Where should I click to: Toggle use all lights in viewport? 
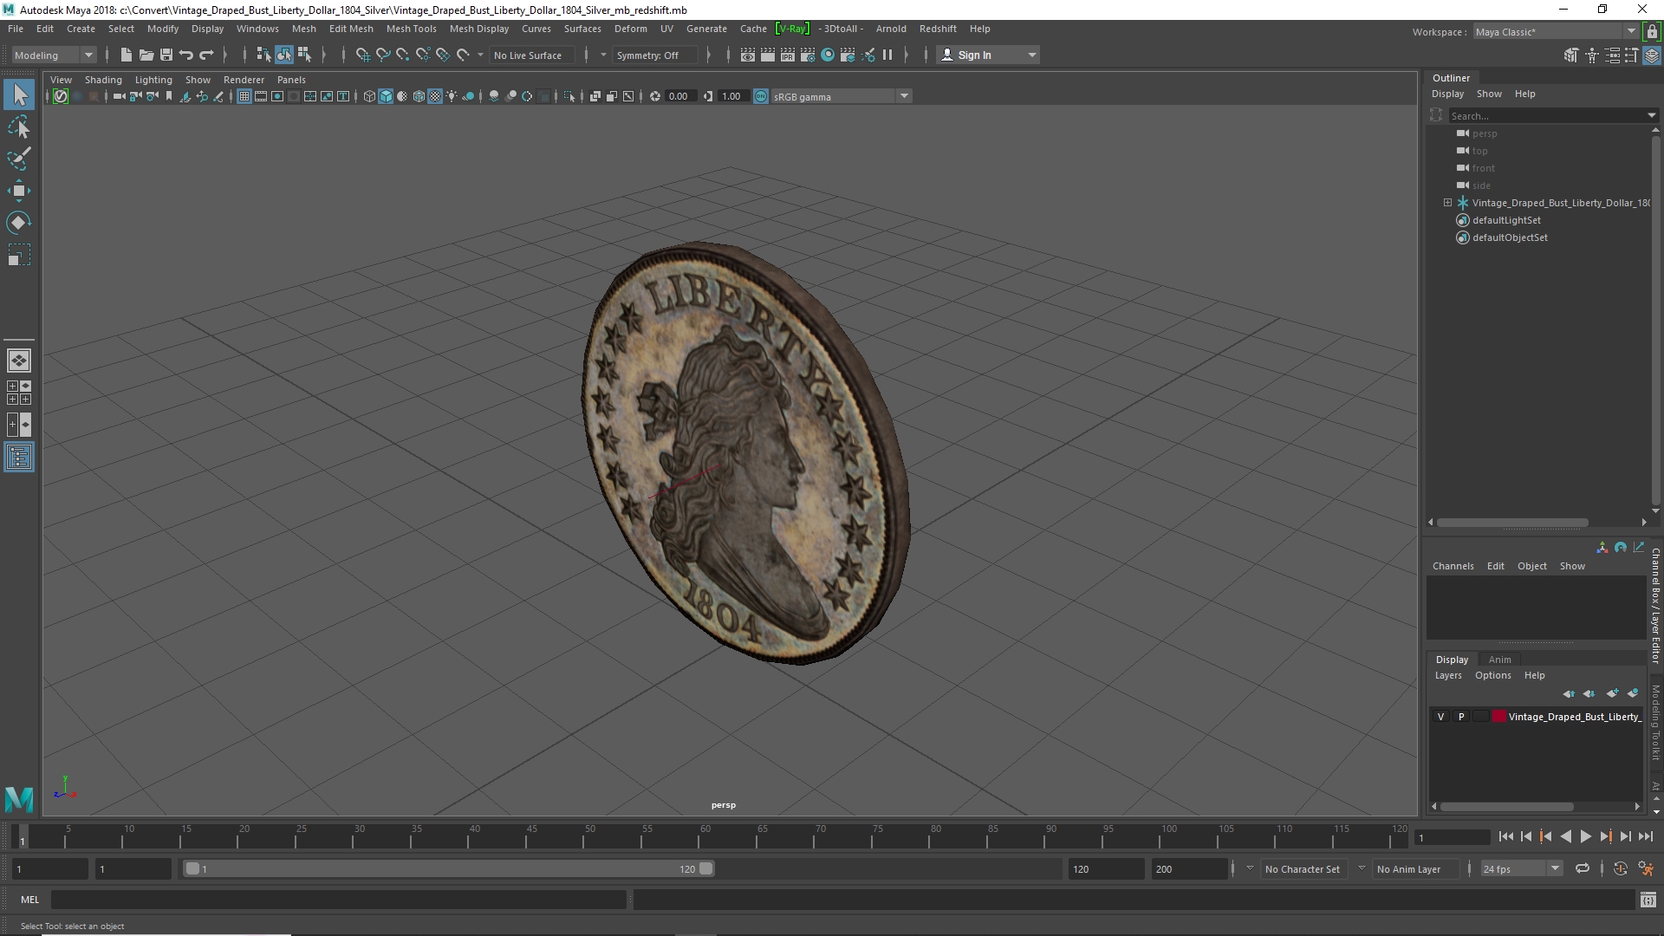click(x=452, y=96)
